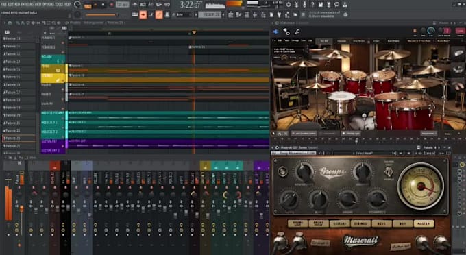
Task: Switch to Grooves tab in drum plugin
Action: (x=341, y=40)
